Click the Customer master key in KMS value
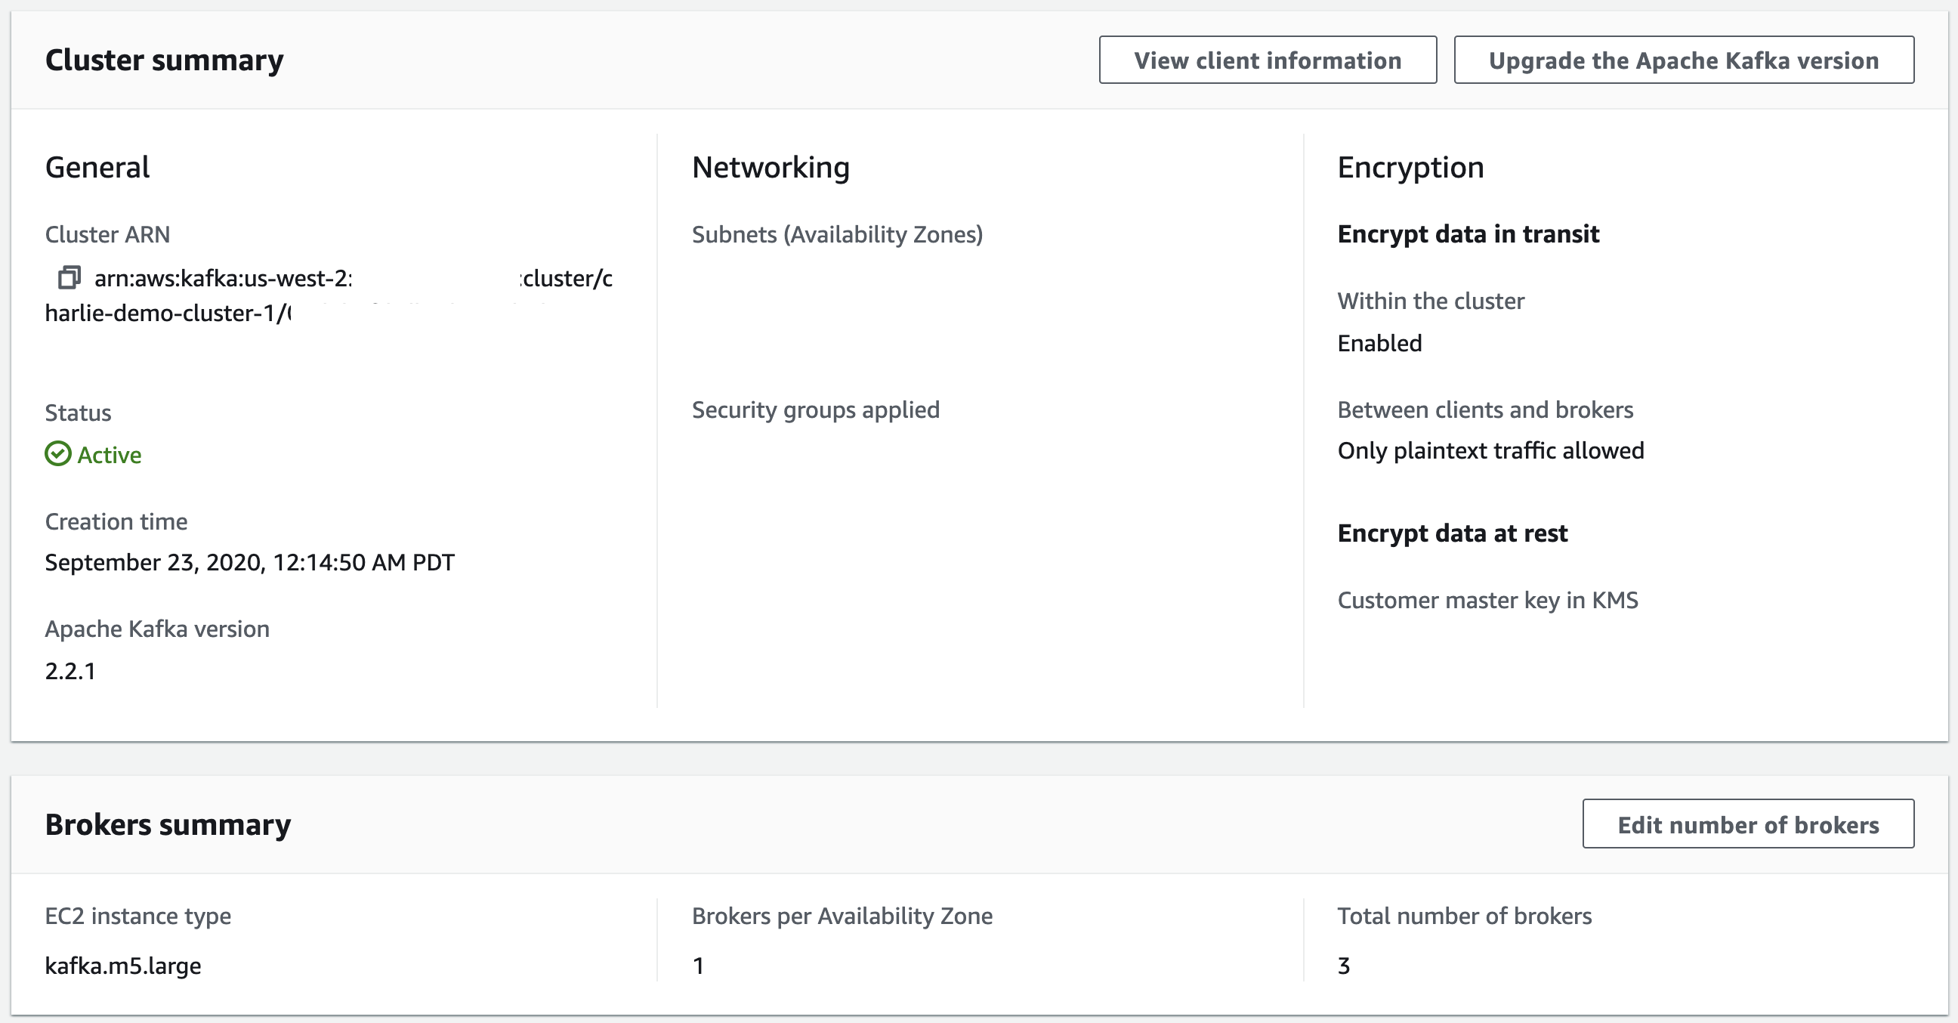 [1620, 662]
